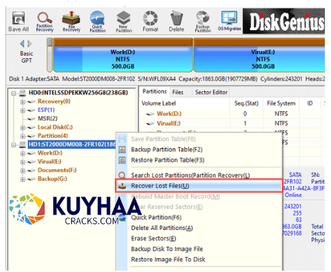Expand the Local Disk(C:) node

(x=22, y=128)
